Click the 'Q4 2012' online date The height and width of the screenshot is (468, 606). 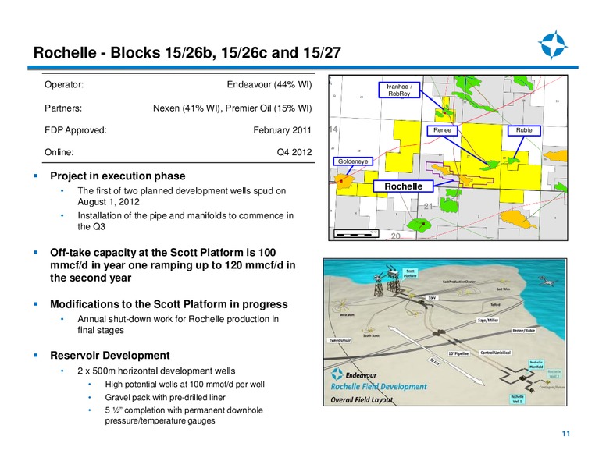(x=294, y=152)
